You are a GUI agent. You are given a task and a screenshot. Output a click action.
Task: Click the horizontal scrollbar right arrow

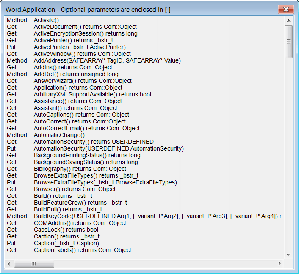pos(280,263)
